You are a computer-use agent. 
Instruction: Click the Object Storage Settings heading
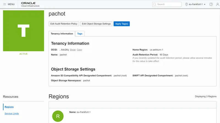coord(73,69)
